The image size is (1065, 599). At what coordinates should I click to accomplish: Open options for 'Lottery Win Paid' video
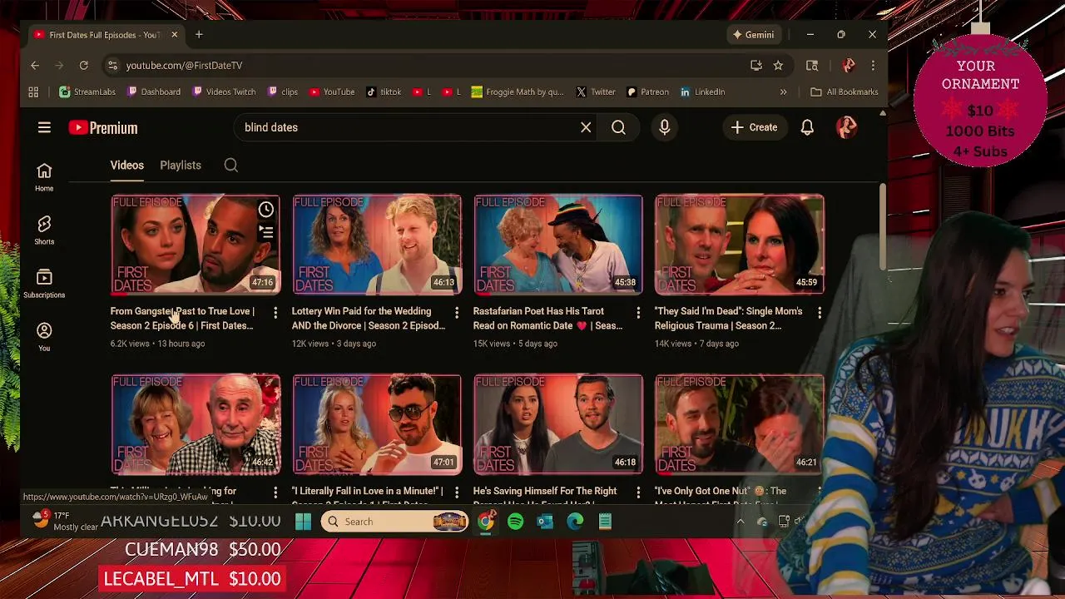[457, 313]
